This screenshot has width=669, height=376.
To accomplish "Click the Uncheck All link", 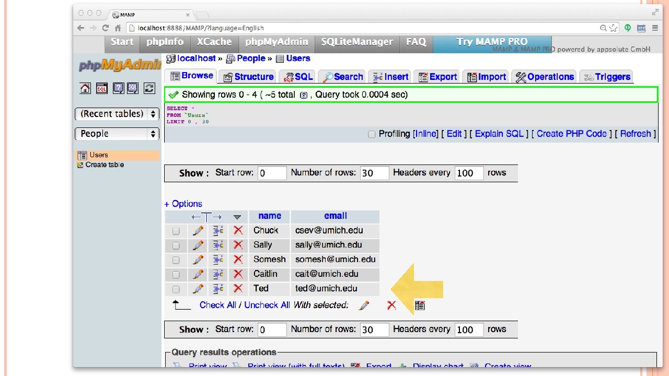I will (x=267, y=305).
